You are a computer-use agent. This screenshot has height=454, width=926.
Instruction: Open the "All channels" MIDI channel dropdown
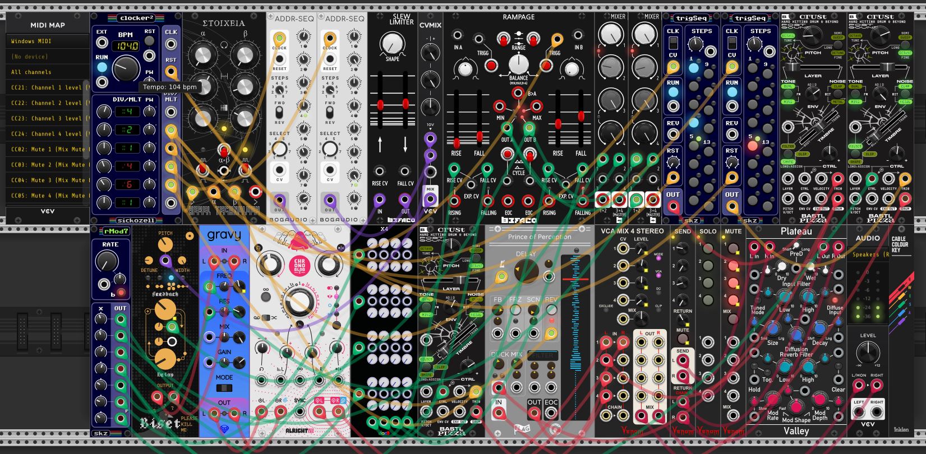pyautogui.click(x=48, y=72)
